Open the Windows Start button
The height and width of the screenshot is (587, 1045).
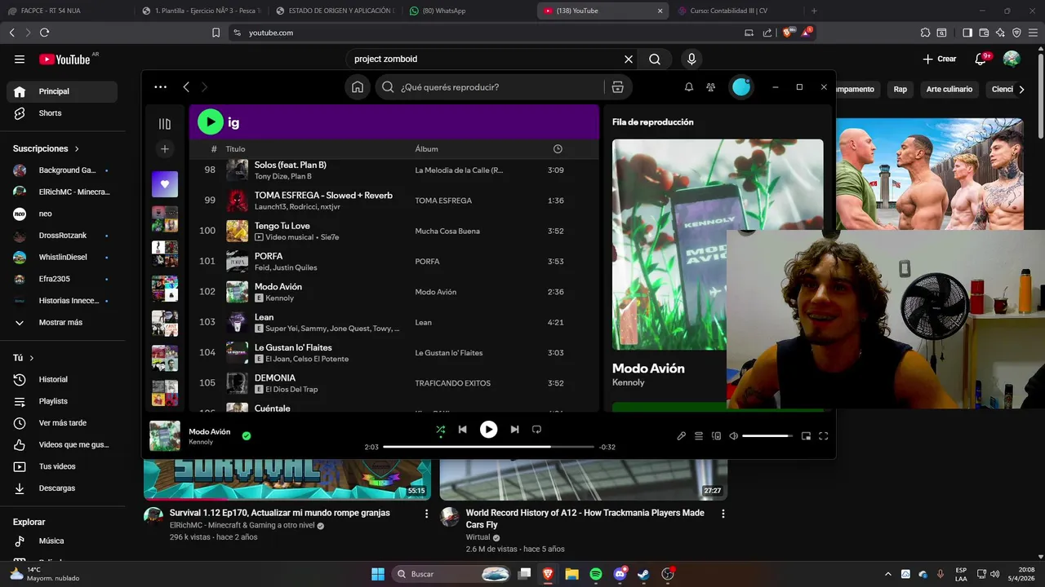378,574
